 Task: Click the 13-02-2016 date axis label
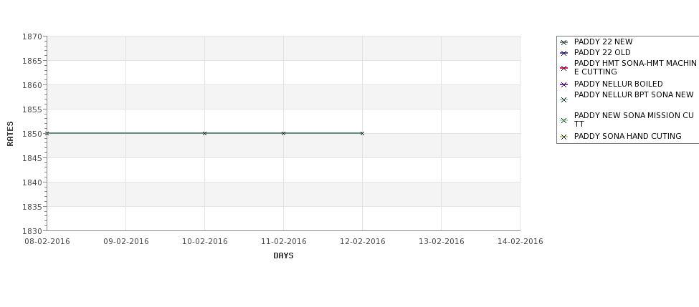tap(442, 242)
